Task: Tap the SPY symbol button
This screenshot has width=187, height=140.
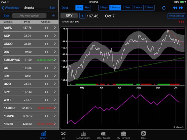Action: coord(69,16)
